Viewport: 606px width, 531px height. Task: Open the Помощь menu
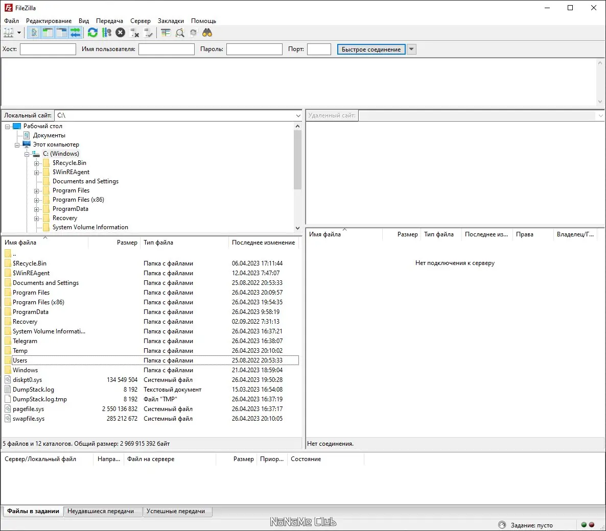click(x=203, y=21)
